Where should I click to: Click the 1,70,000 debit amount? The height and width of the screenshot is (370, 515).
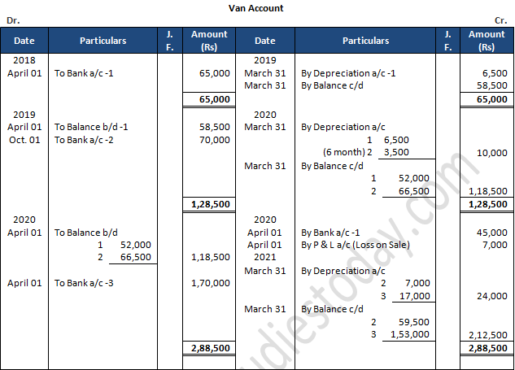tap(211, 283)
